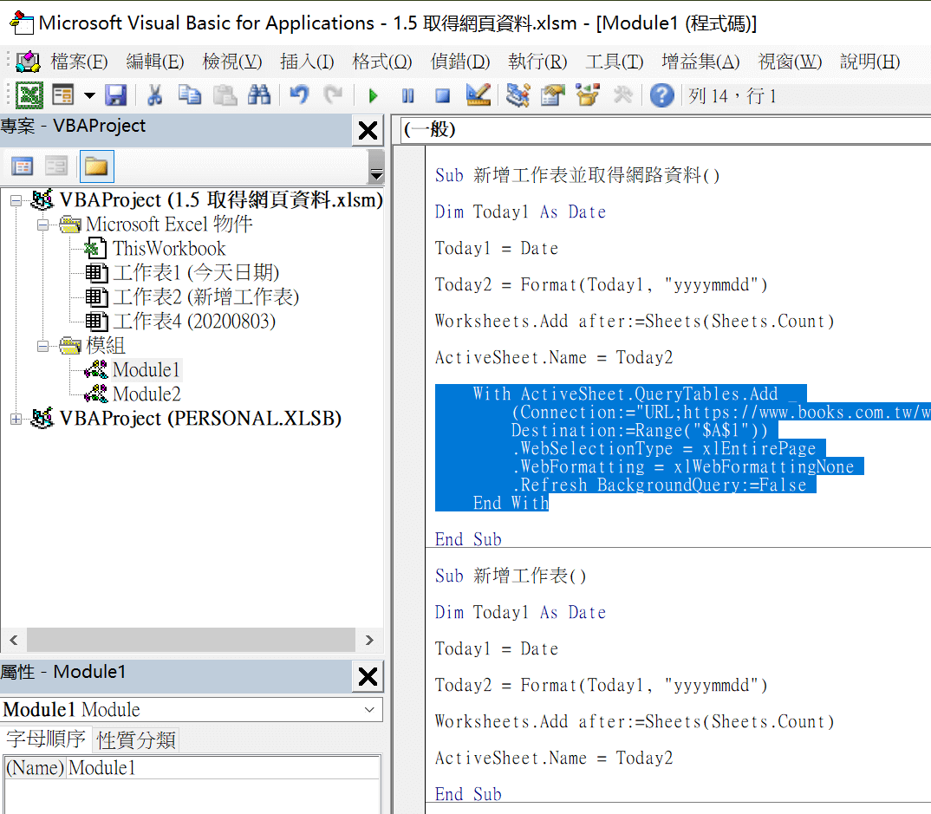Open the 檢視(V) menu
Image resolution: width=931 pixels, height=814 pixels.
pos(232,62)
